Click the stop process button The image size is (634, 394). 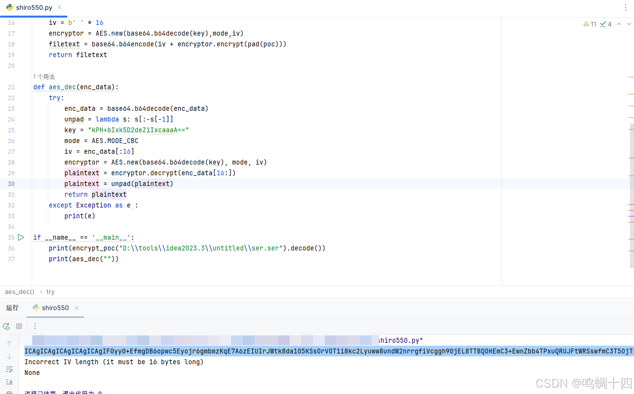tap(19, 326)
